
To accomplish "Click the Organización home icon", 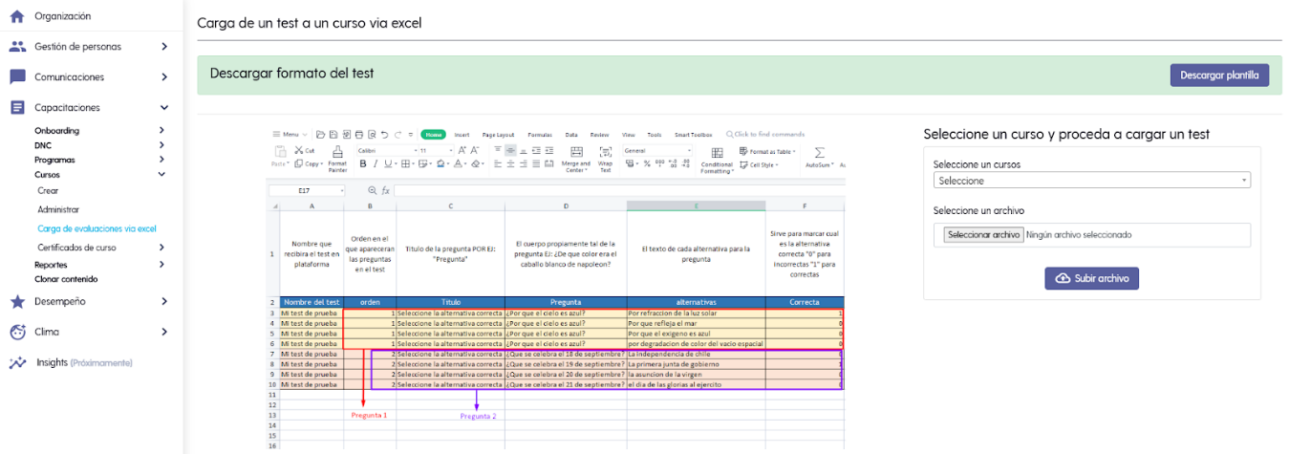I will pyautogui.click(x=17, y=16).
